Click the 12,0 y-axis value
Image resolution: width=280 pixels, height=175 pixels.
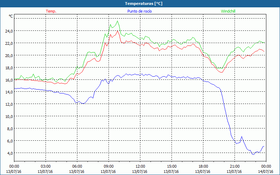click(x=9, y=104)
